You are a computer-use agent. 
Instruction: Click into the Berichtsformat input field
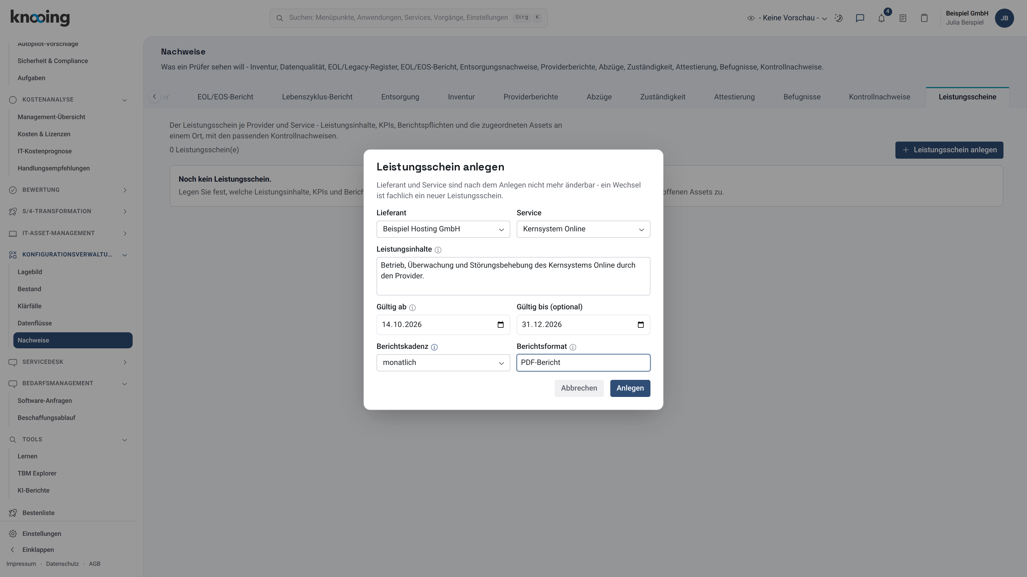coord(583,362)
